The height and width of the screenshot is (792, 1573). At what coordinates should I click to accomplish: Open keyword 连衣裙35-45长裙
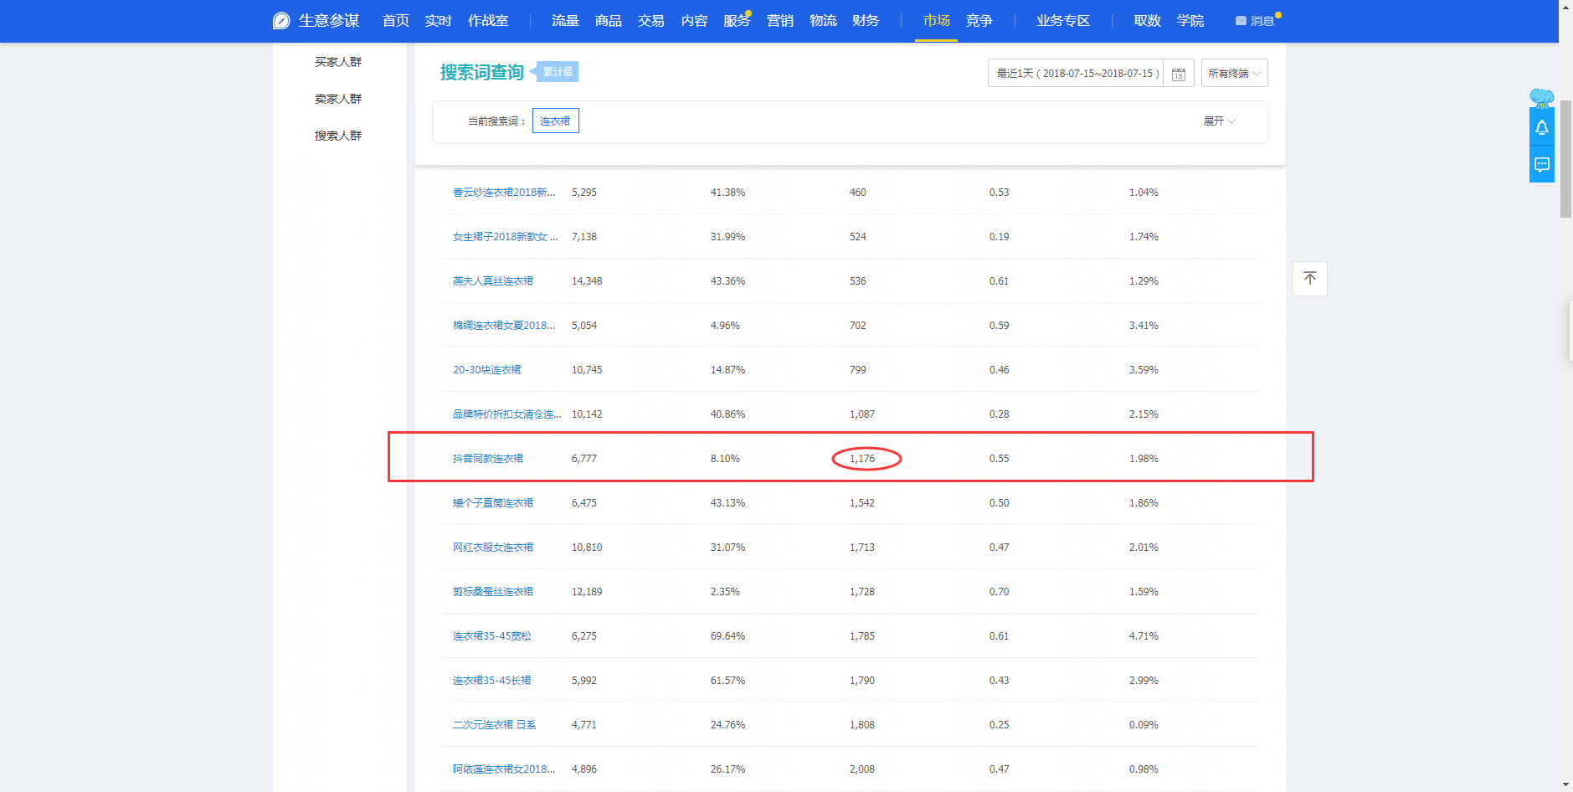[492, 681]
